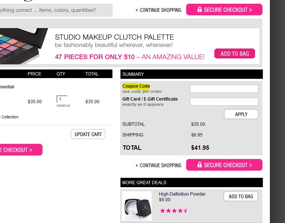Add High Definition Powder to bag
This screenshot has width=285, height=223.
coord(241,196)
